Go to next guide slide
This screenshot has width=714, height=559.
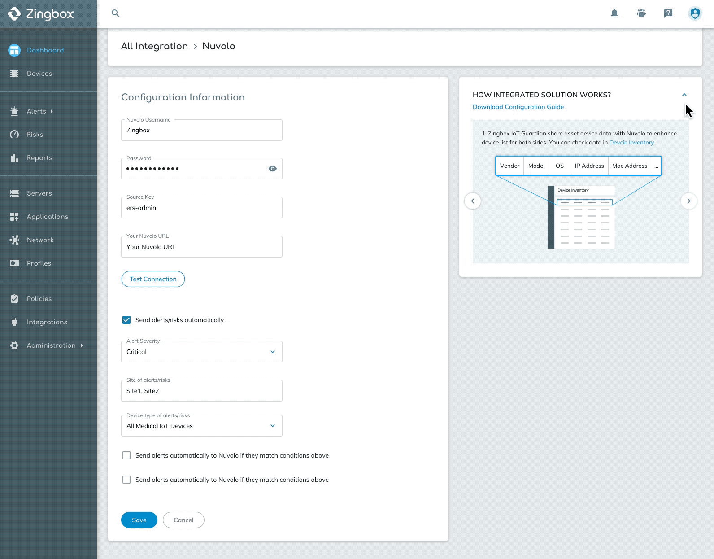pos(689,201)
